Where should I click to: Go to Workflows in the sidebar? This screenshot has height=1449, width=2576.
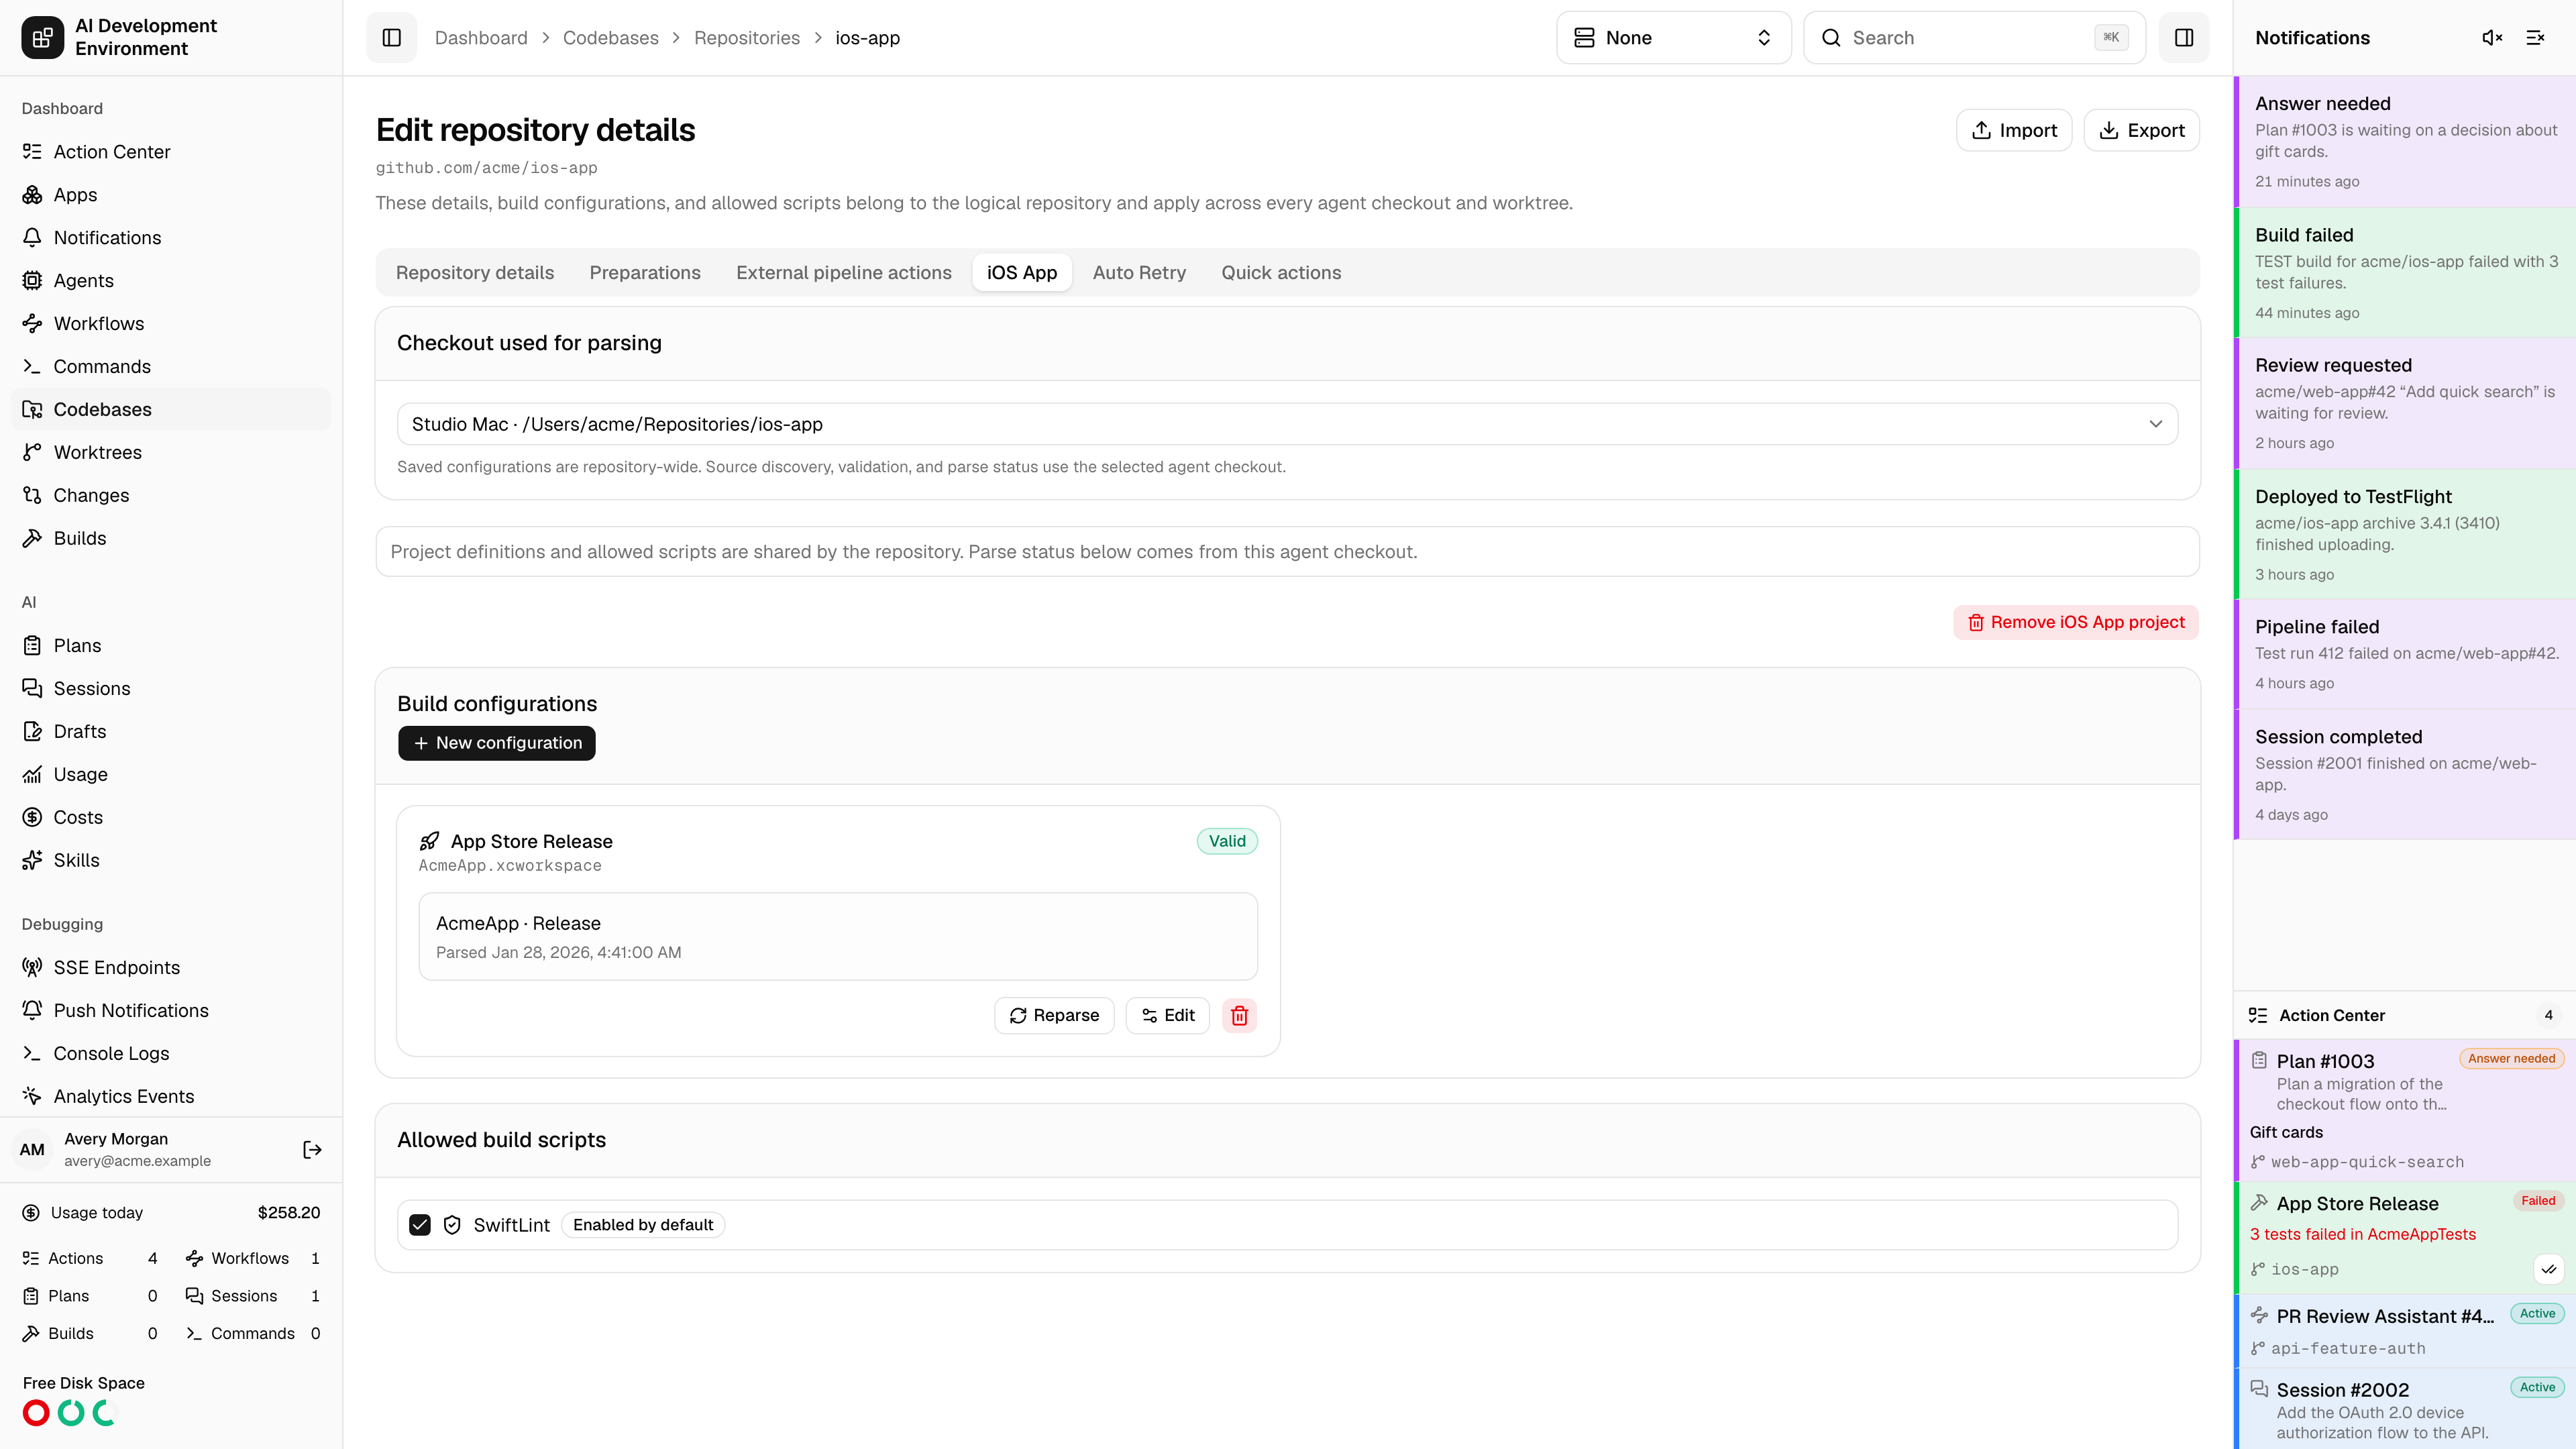(171, 324)
